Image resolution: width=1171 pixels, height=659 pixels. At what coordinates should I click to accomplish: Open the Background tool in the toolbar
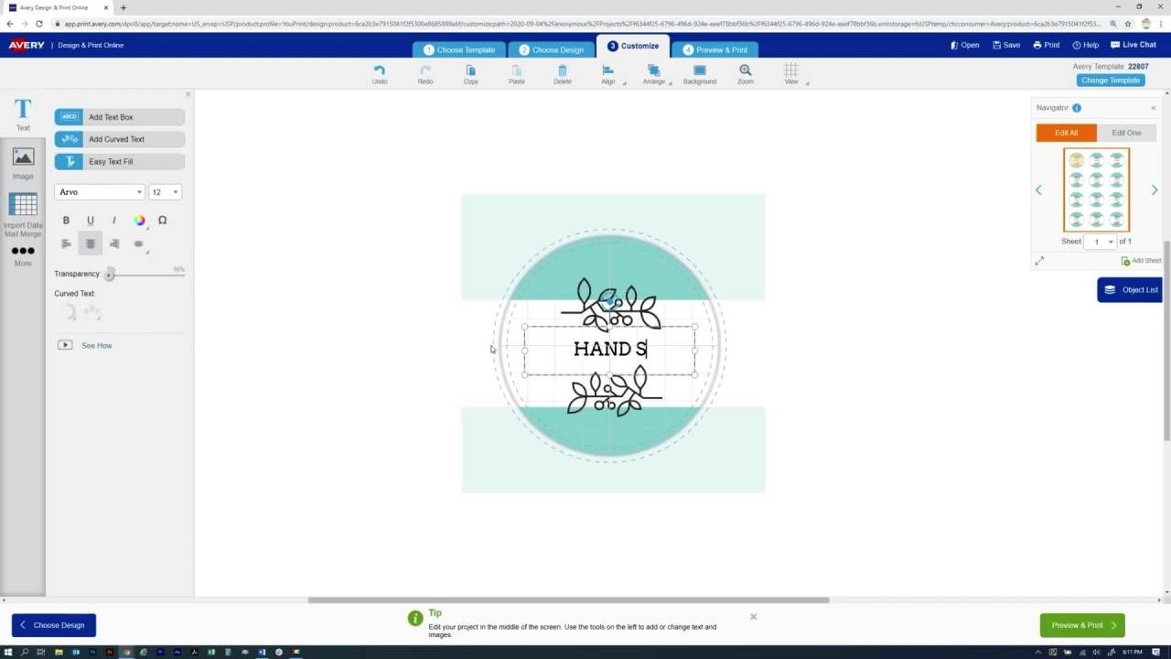[x=699, y=71]
